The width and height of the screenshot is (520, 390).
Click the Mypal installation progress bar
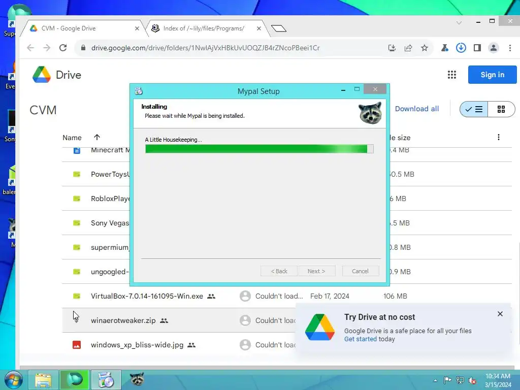click(259, 149)
